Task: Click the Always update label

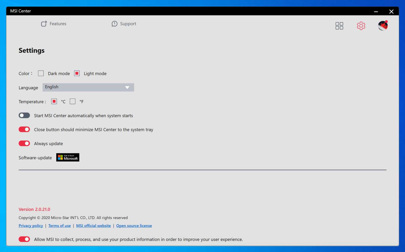Action: [x=49, y=144]
